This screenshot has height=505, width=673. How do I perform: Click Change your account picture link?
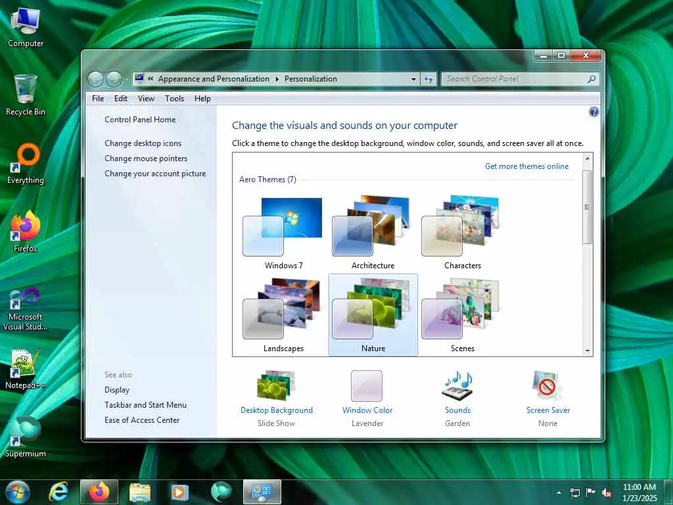pos(155,174)
